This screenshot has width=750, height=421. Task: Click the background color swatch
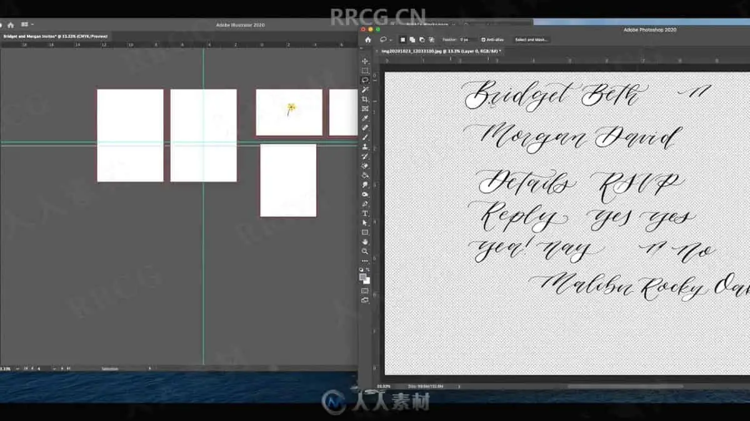coord(367,281)
